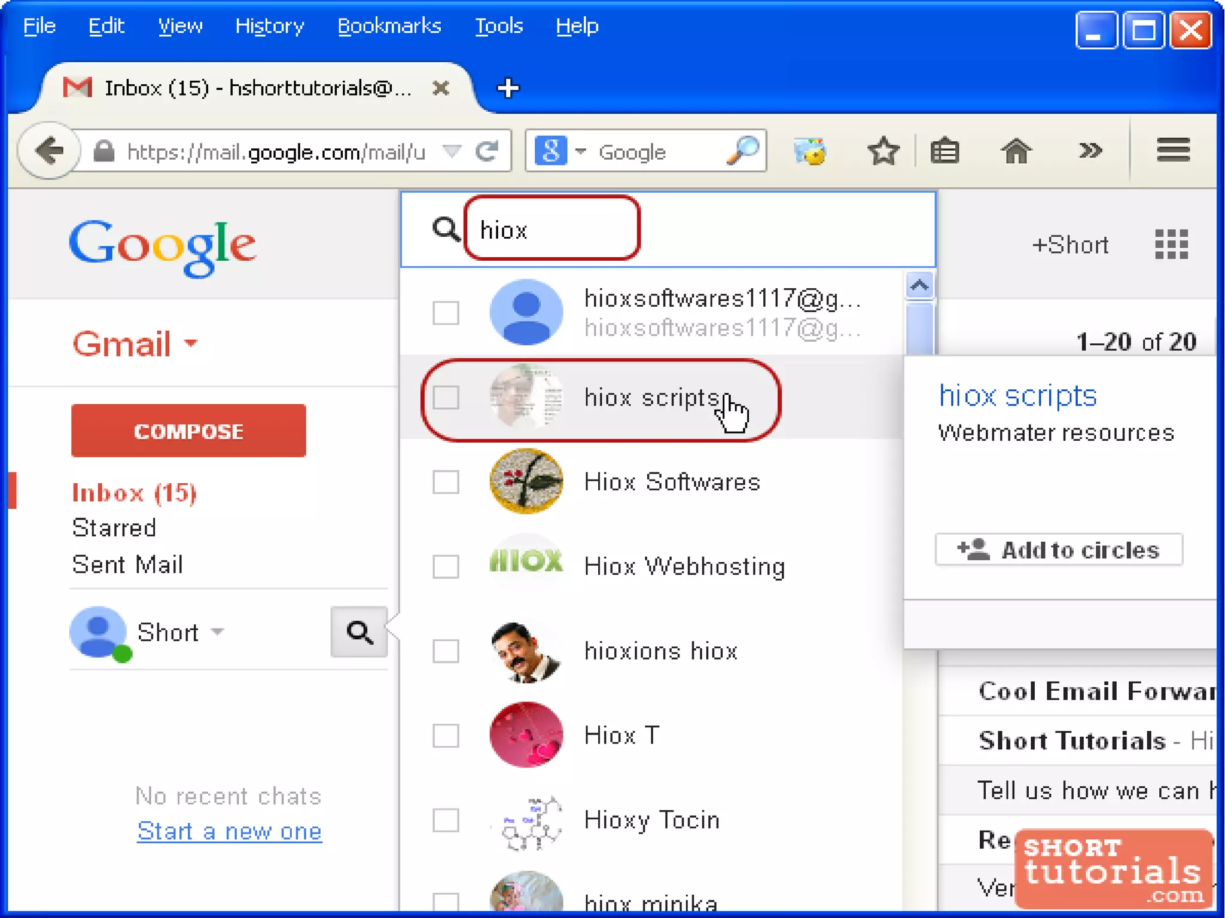
Task: Show bookmarks list icon in toolbar
Action: coord(944,151)
